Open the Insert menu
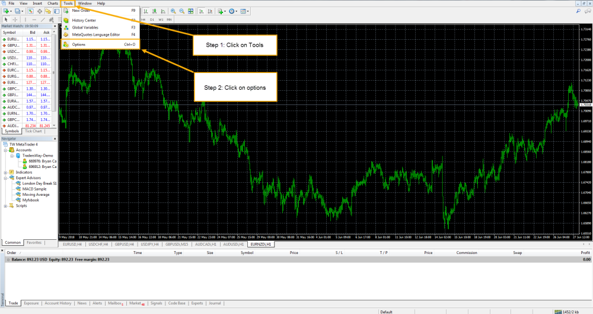 [37, 4]
